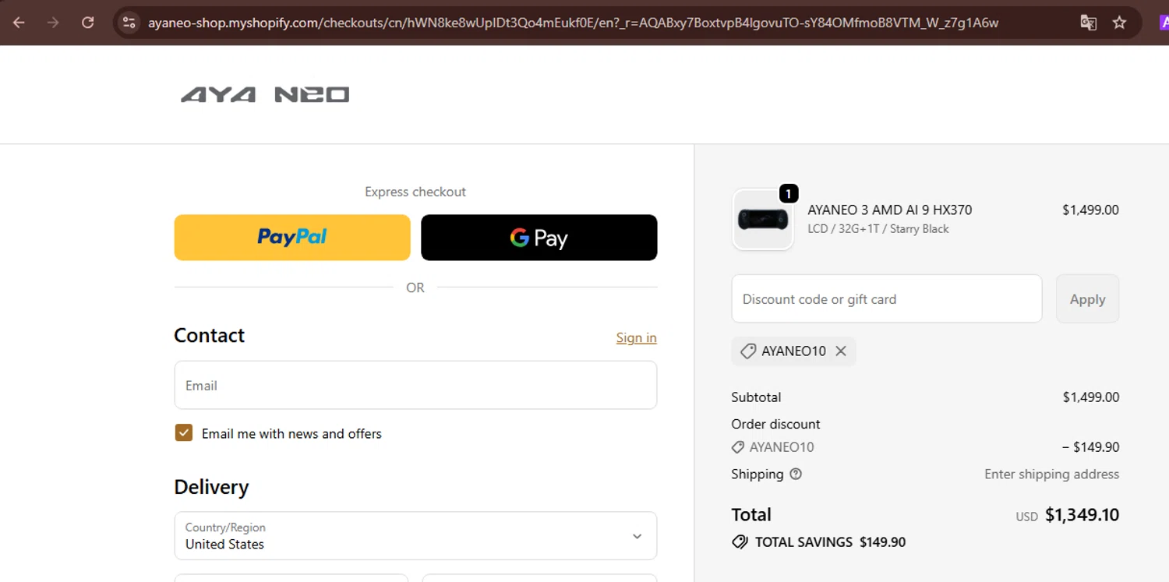The width and height of the screenshot is (1169, 582).
Task: Open the translate page icon
Action: [1089, 23]
